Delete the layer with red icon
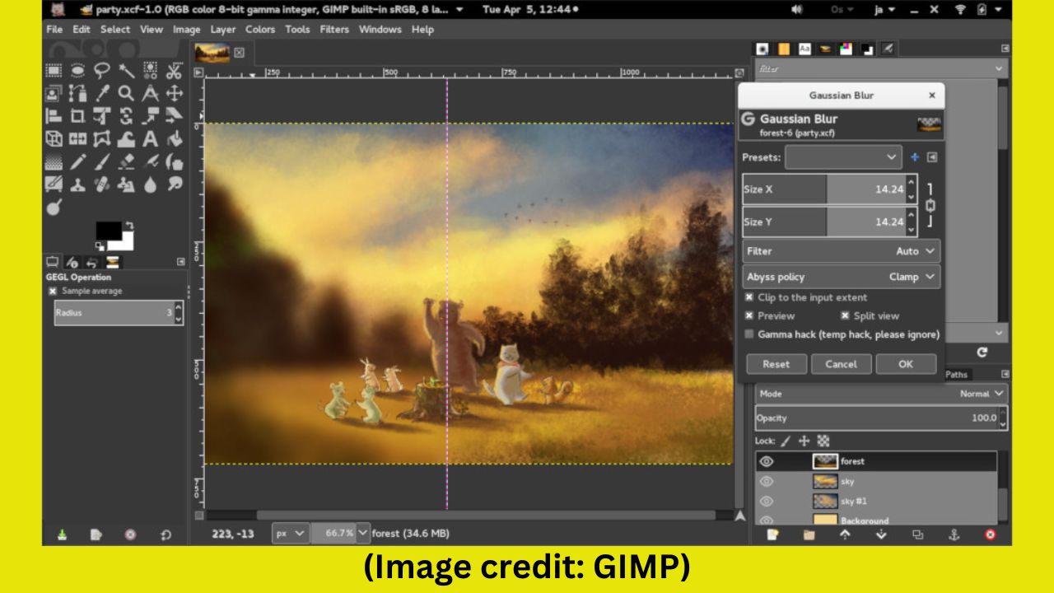 [990, 535]
